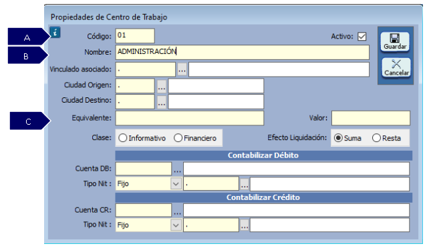Choose Resta for Efecto Liquidación
Viewport: 429px width, 248px height.
(387, 138)
